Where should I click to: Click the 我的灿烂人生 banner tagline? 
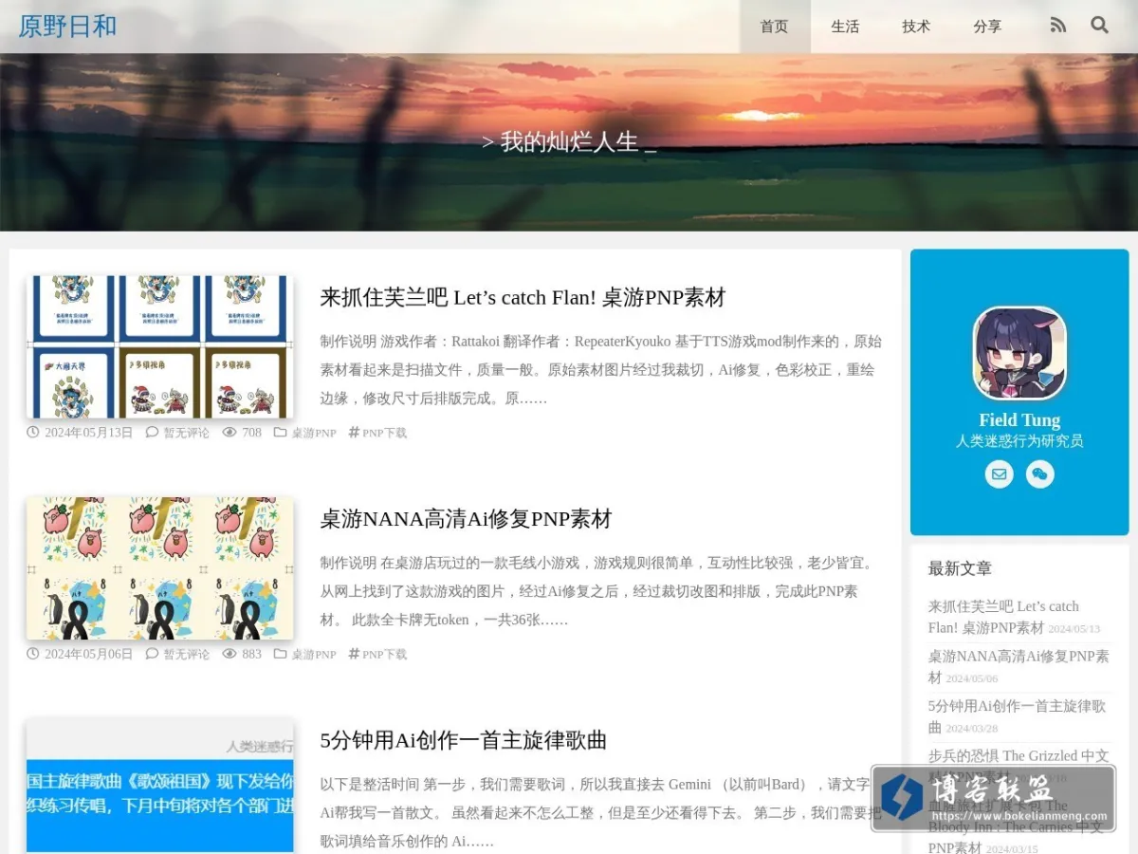(569, 142)
